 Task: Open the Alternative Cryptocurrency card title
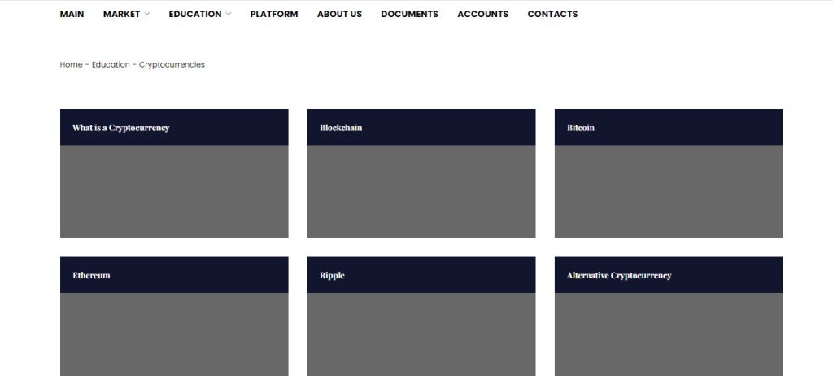619,275
